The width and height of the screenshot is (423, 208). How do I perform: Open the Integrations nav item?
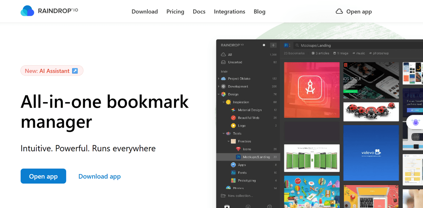229,12
